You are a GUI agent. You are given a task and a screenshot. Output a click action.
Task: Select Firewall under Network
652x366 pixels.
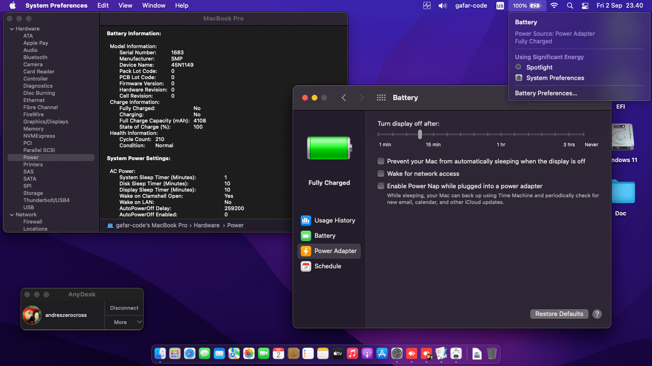33,222
